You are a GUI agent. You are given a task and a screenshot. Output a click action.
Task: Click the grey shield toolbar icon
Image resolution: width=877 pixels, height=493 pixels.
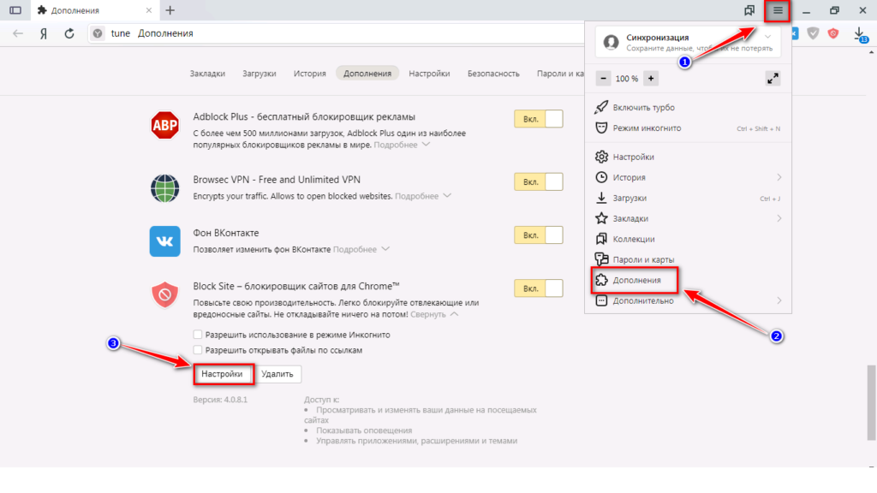coord(814,33)
